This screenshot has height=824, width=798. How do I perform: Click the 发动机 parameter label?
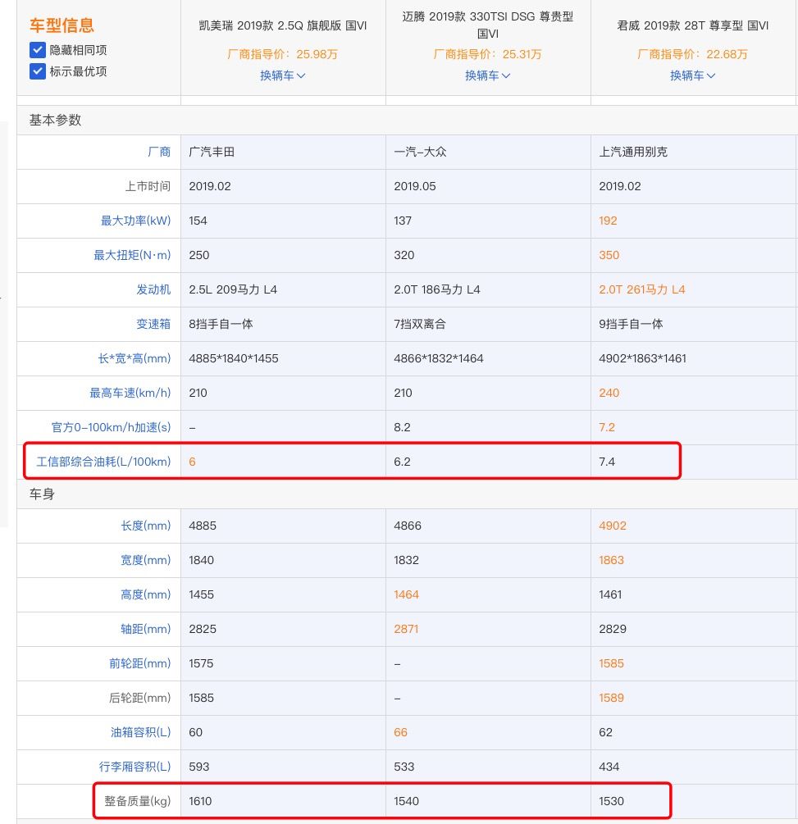click(153, 289)
